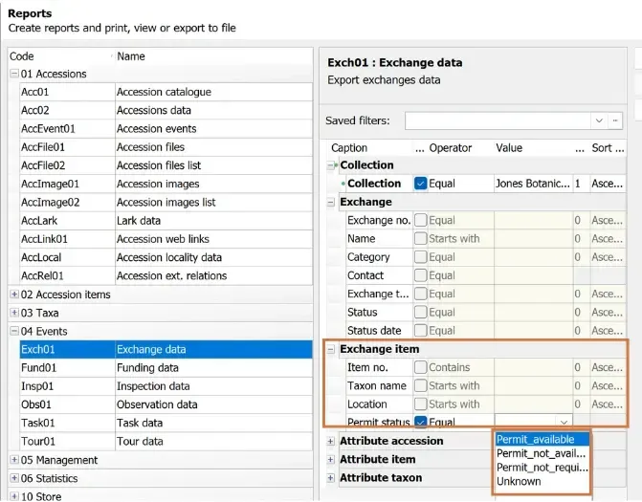Select the AccEvent01 Accession events report

166,129
